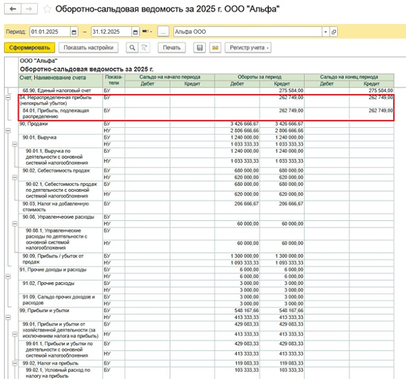Click the Печать button
The height and width of the screenshot is (379, 406).
coord(171,47)
